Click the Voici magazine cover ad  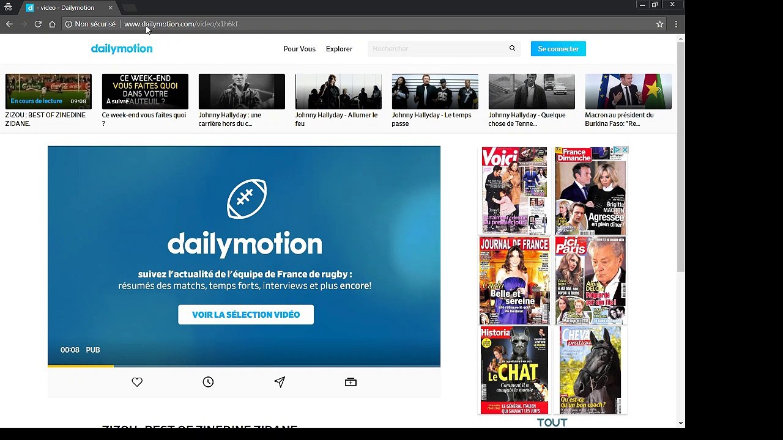point(514,191)
